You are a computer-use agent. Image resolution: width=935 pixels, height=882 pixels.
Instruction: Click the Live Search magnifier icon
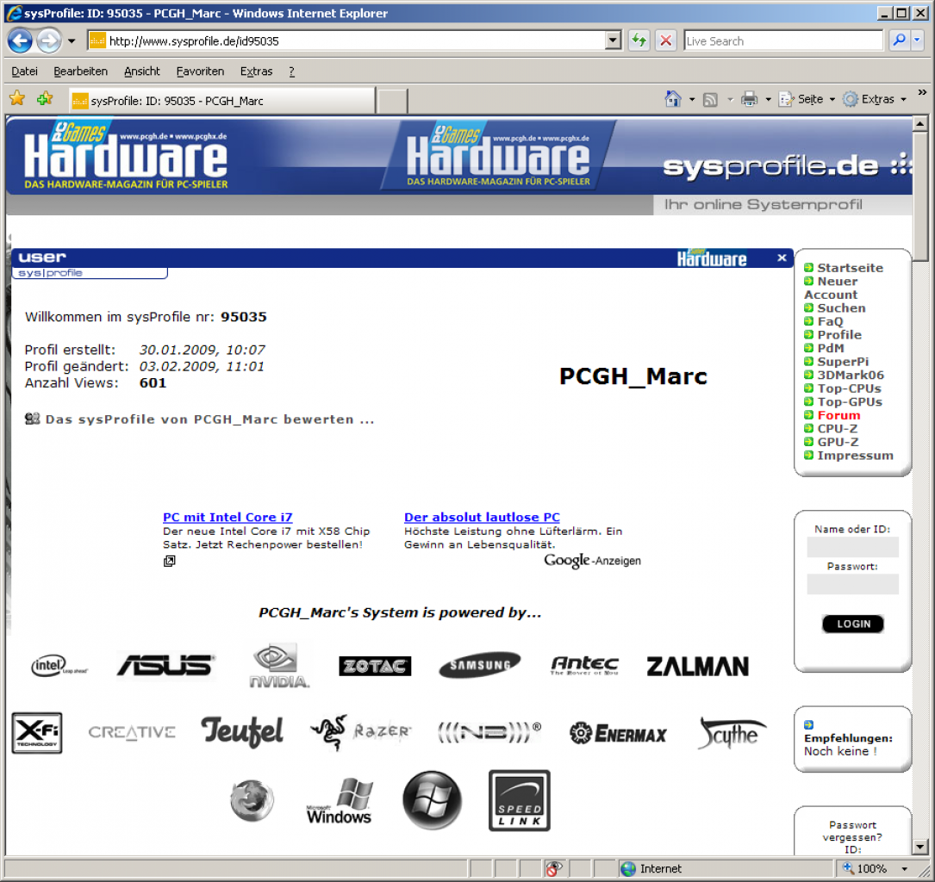899,40
